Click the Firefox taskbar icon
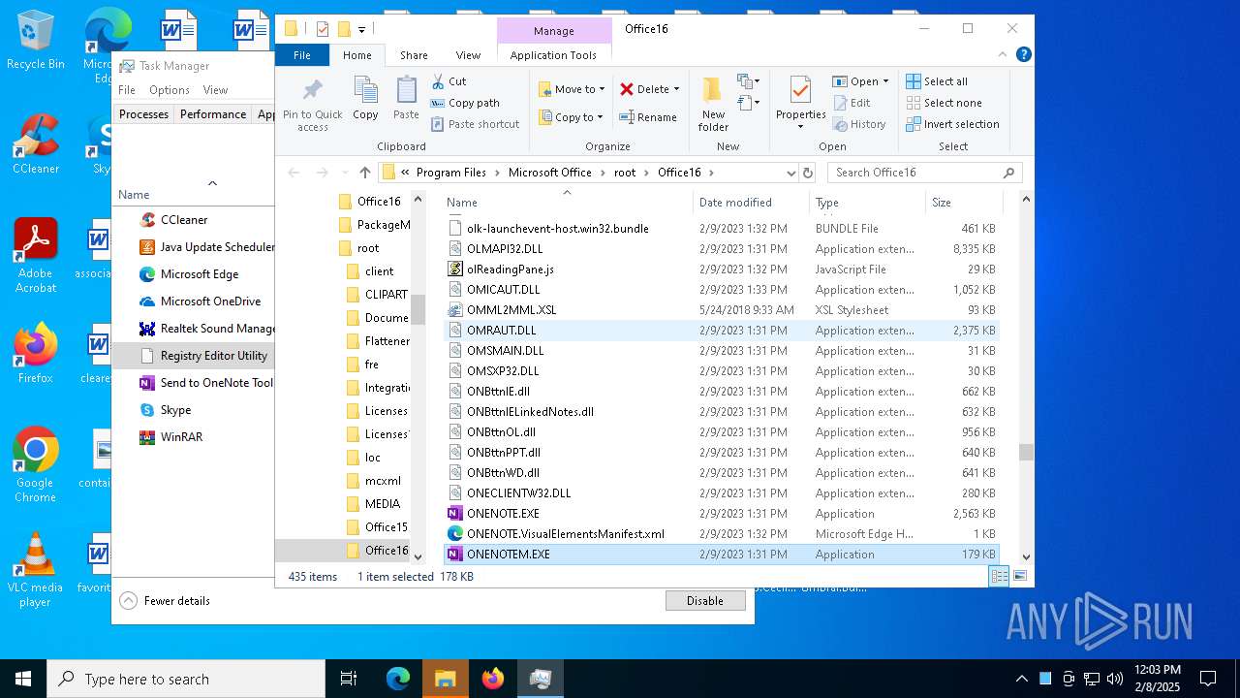1240x698 pixels. 493,679
